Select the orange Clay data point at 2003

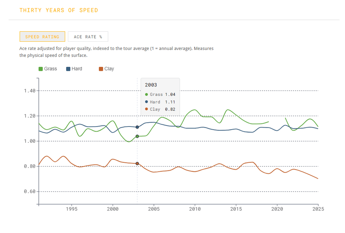coord(137,164)
